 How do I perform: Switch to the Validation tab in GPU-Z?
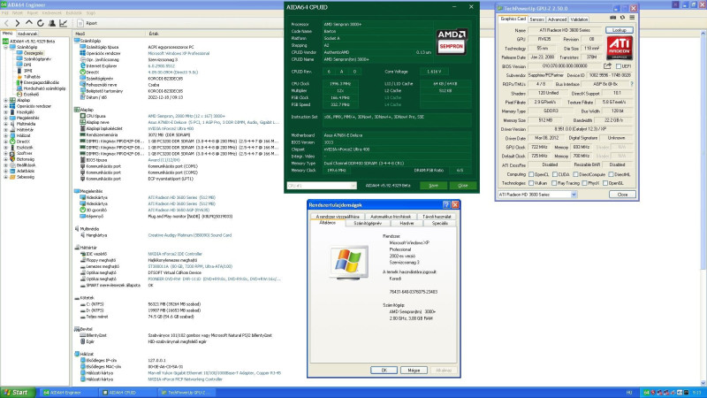(579, 19)
